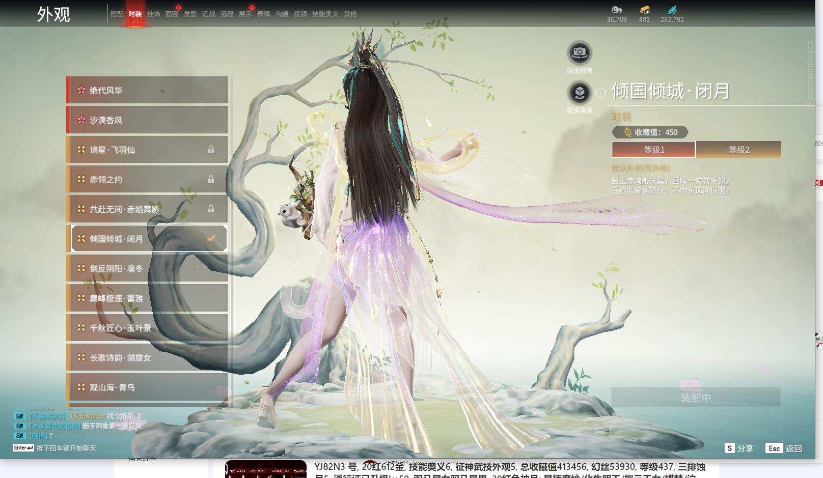Open the 自由视角 free camera icon

(x=580, y=52)
